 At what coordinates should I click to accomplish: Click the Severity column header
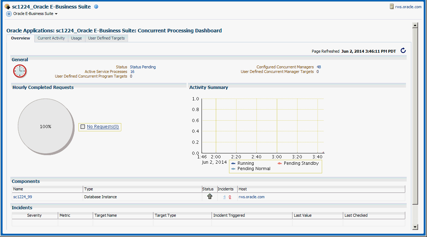pyautogui.click(x=35, y=215)
